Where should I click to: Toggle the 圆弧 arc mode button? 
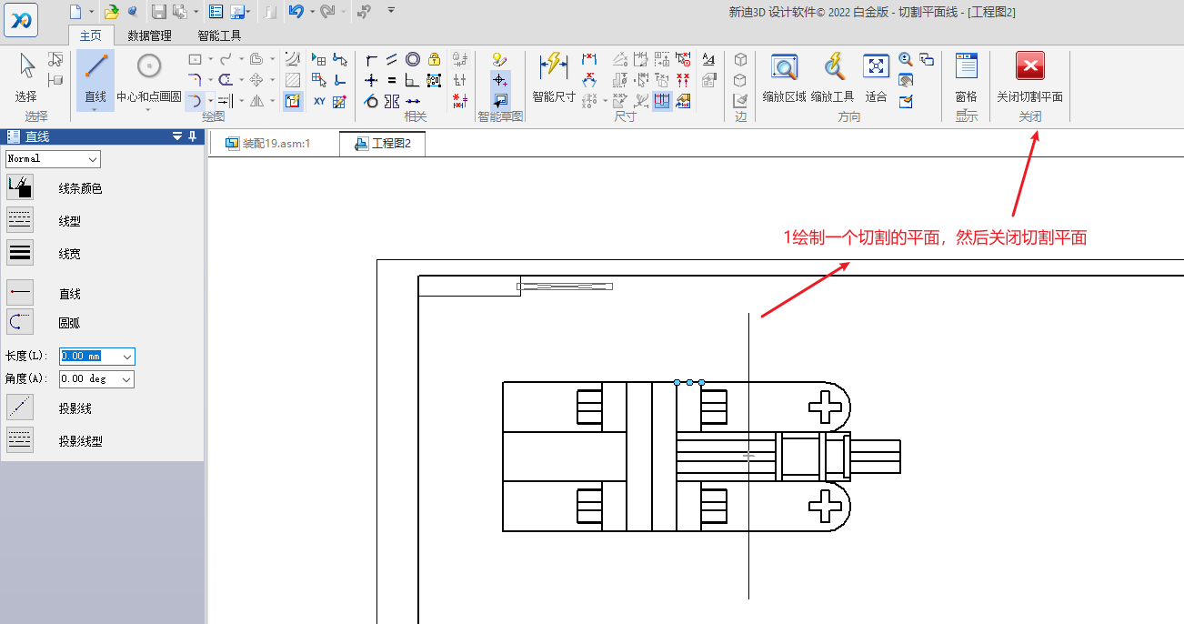pos(20,322)
